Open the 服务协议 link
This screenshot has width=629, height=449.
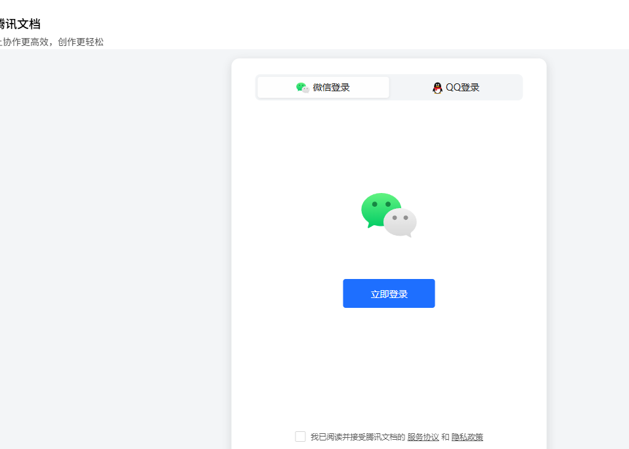(423, 437)
